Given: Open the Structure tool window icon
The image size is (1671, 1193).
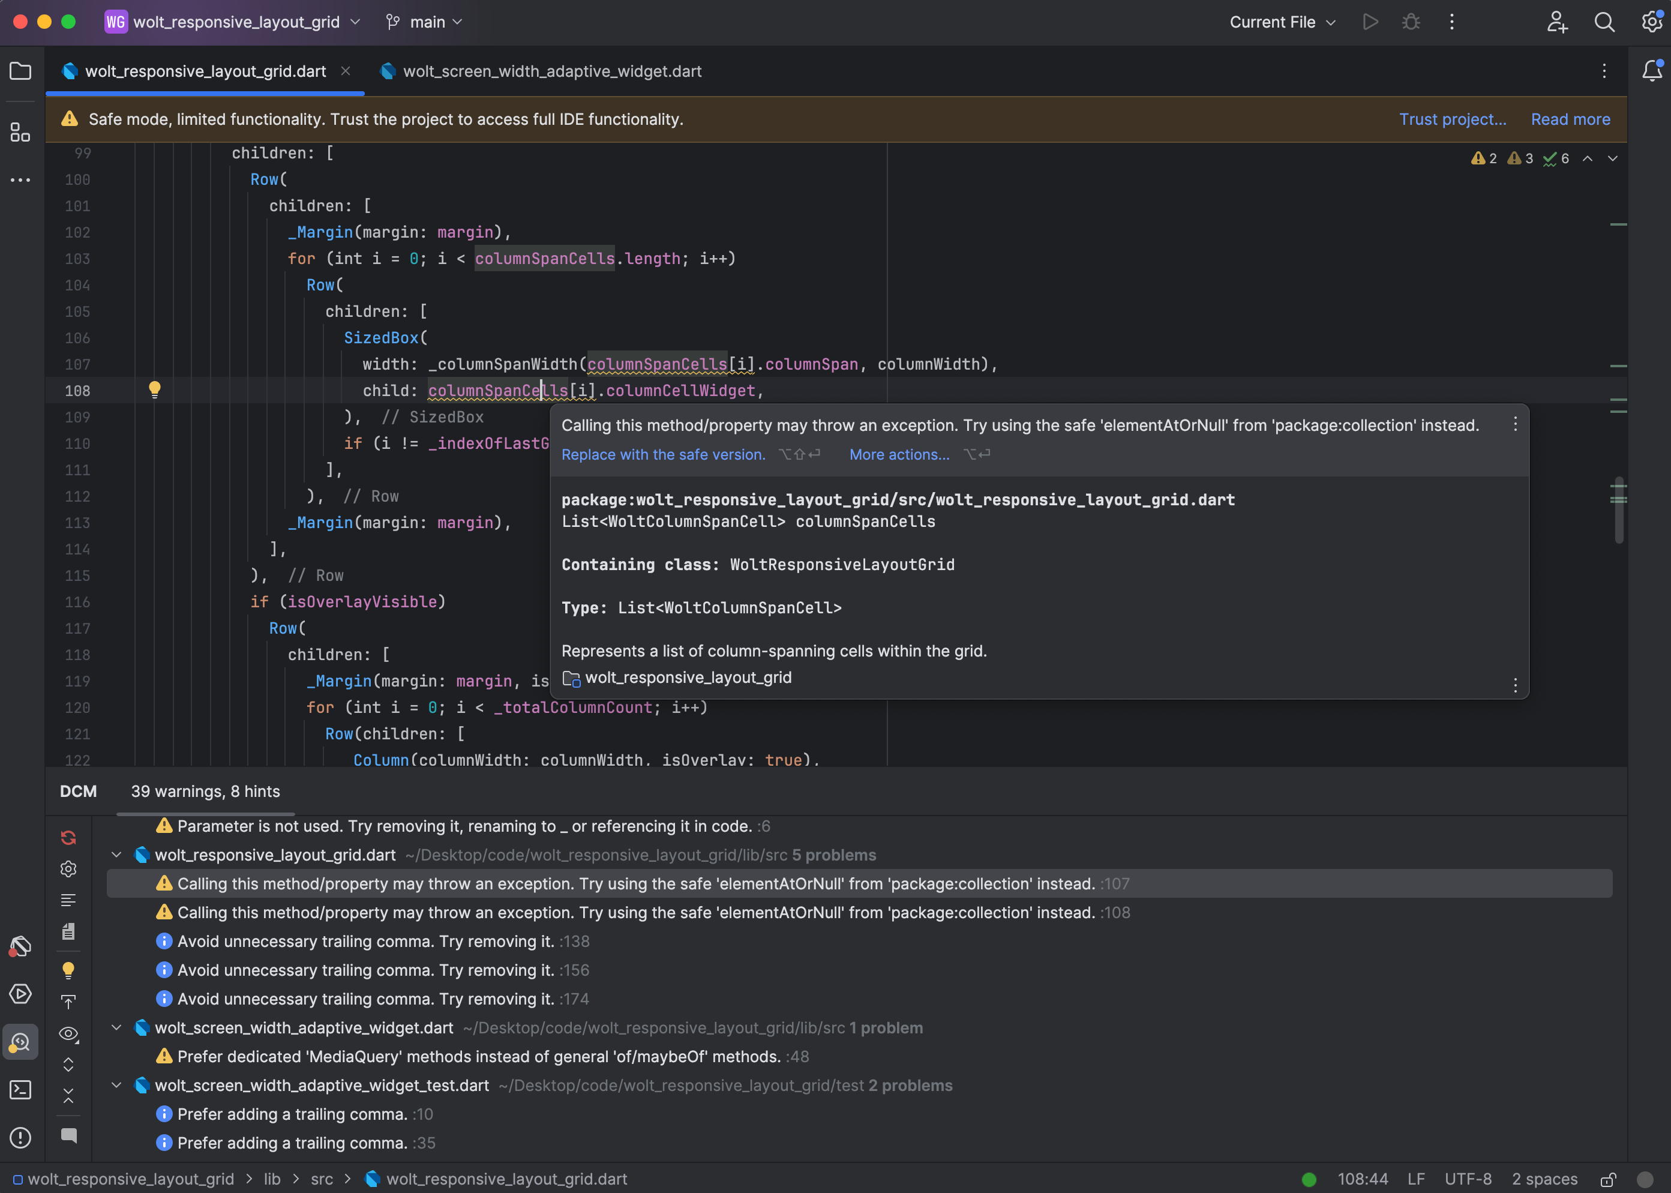Looking at the screenshot, I should click(20, 133).
